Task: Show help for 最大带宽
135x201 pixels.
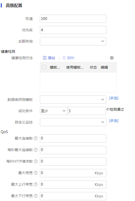Action: pos(36,173)
